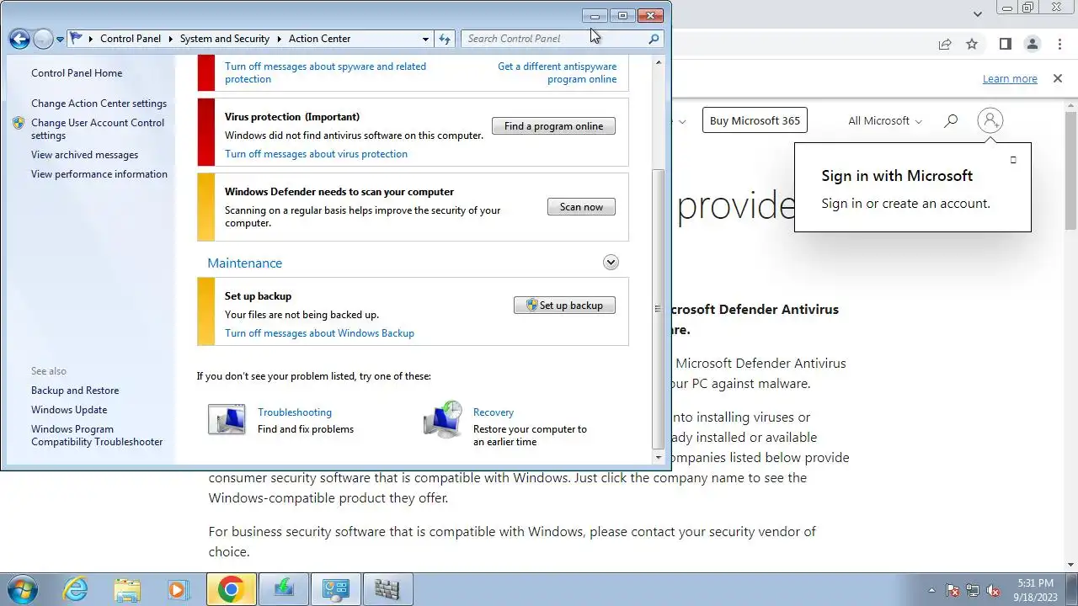Open the Windows Start button
Screen dimensions: 1078x606
click(x=22, y=589)
